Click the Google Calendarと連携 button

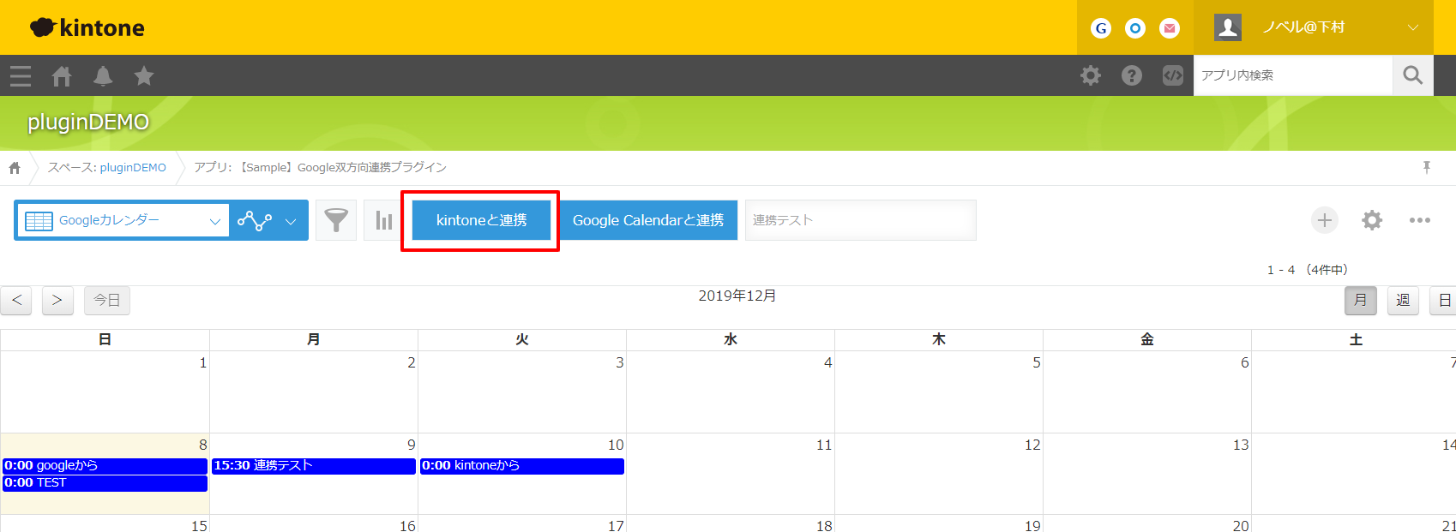(648, 220)
